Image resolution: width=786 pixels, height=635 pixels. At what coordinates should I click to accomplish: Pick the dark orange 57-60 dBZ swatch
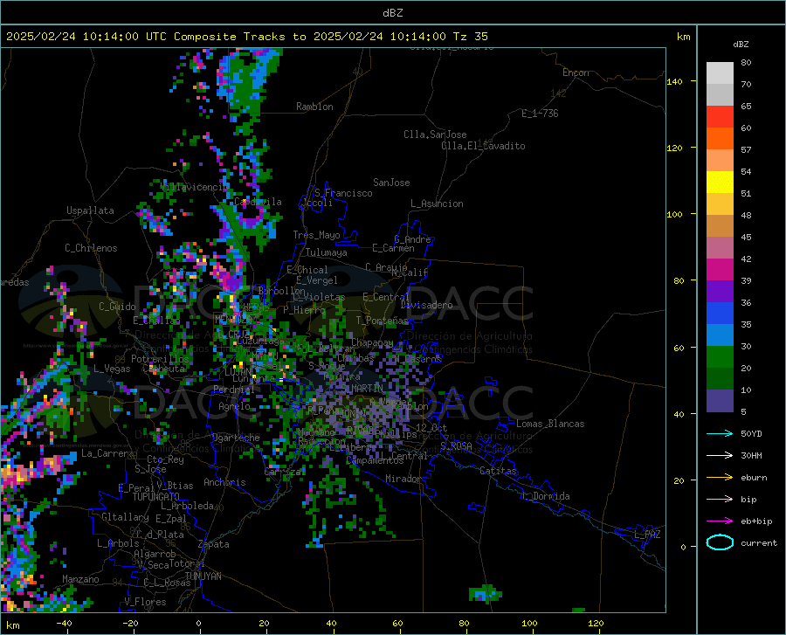pyautogui.click(x=720, y=139)
